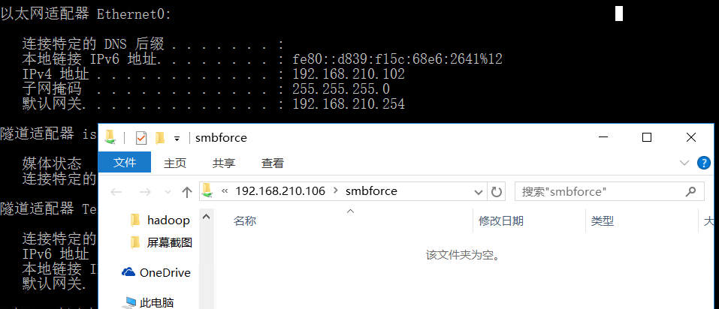Switch to the 查看 ribbon tab

272,163
